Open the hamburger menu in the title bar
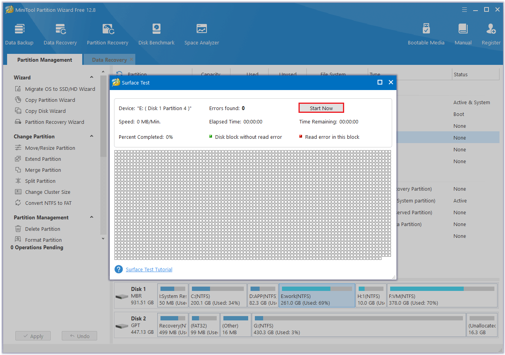The width and height of the screenshot is (505, 355). [x=464, y=9]
